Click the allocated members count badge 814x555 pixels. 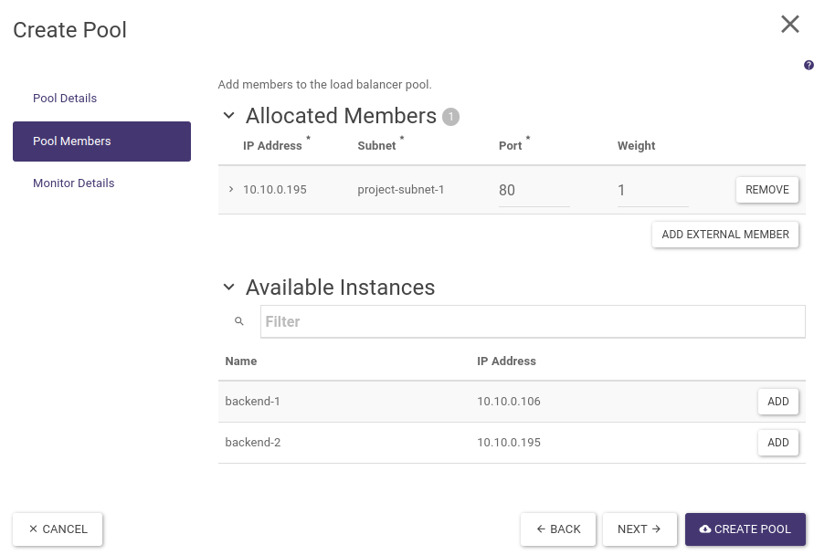(450, 117)
